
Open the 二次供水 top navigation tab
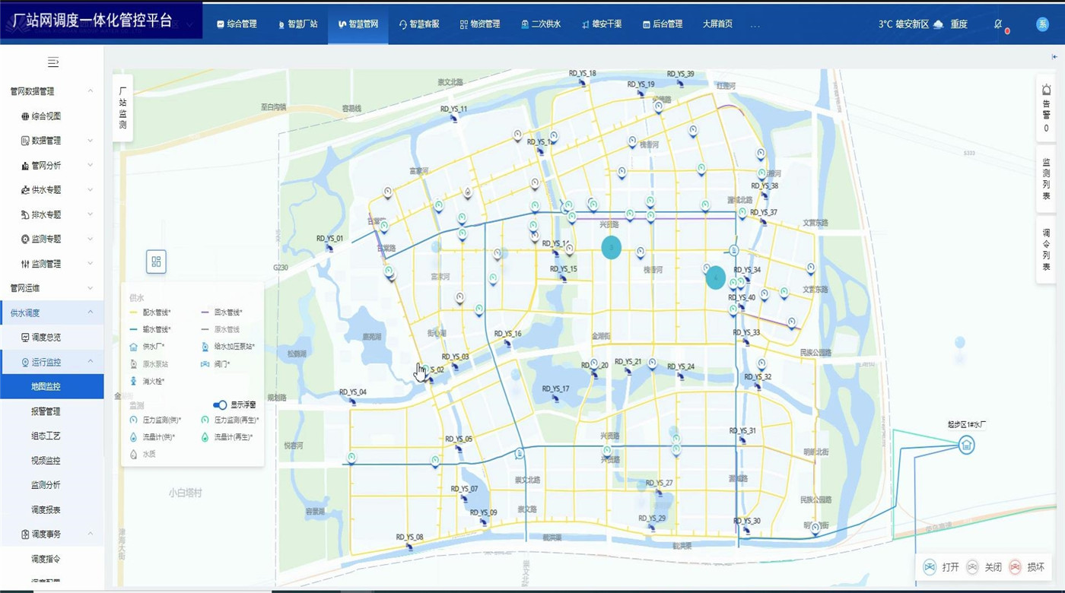541,24
